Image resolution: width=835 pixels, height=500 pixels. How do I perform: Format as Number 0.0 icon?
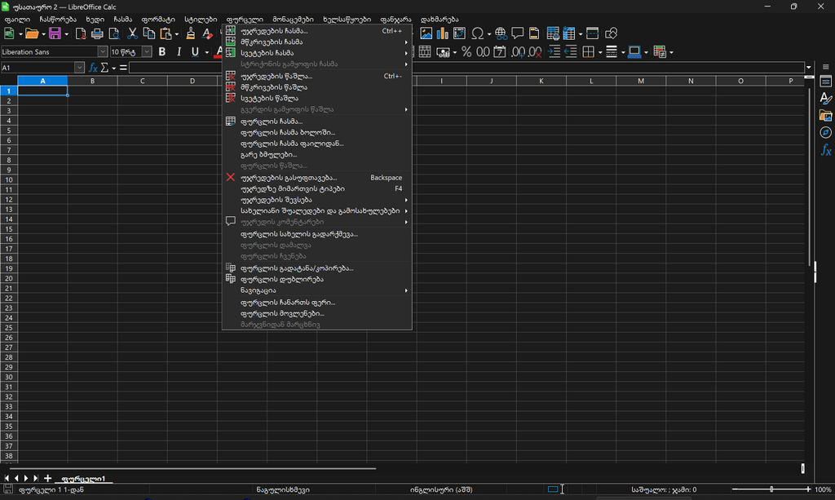tap(483, 51)
